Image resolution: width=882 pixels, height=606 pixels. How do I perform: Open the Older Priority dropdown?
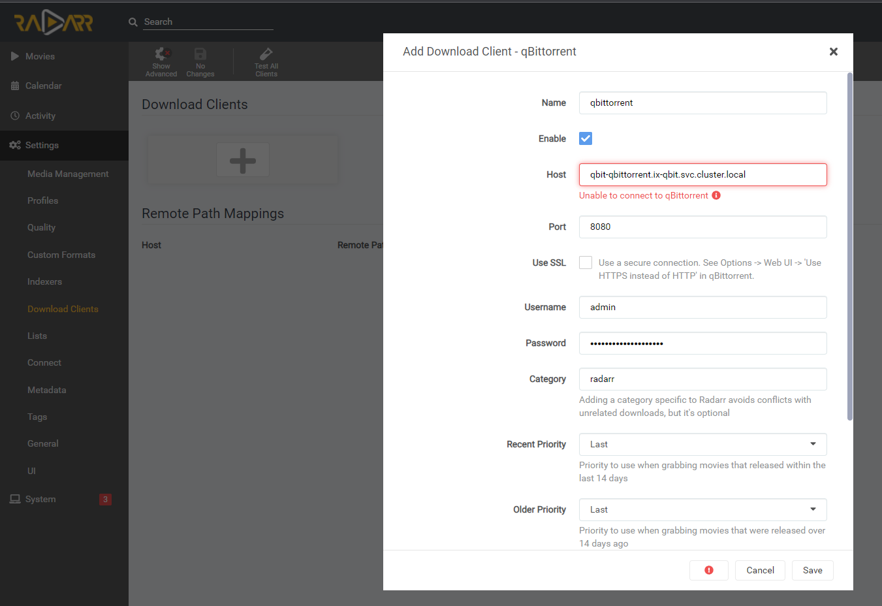click(702, 509)
